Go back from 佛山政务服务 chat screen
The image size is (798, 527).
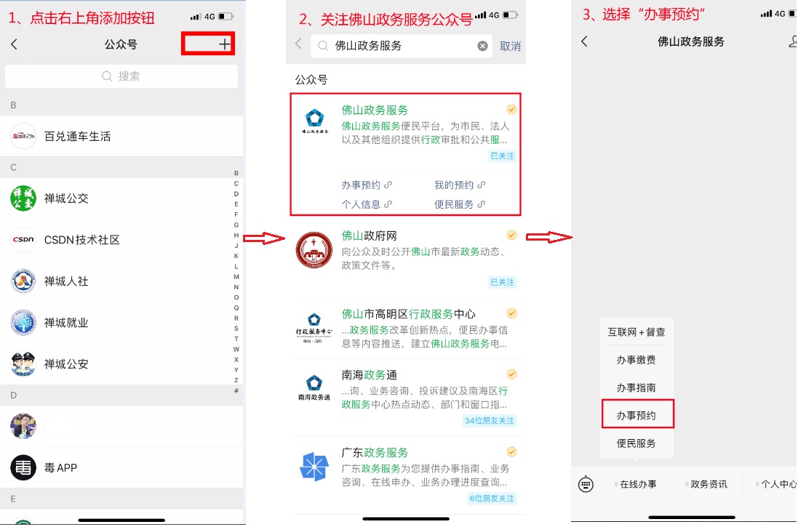click(584, 41)
